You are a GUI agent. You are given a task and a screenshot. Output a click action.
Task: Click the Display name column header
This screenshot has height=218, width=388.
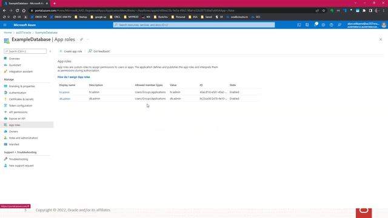point(67,85)
